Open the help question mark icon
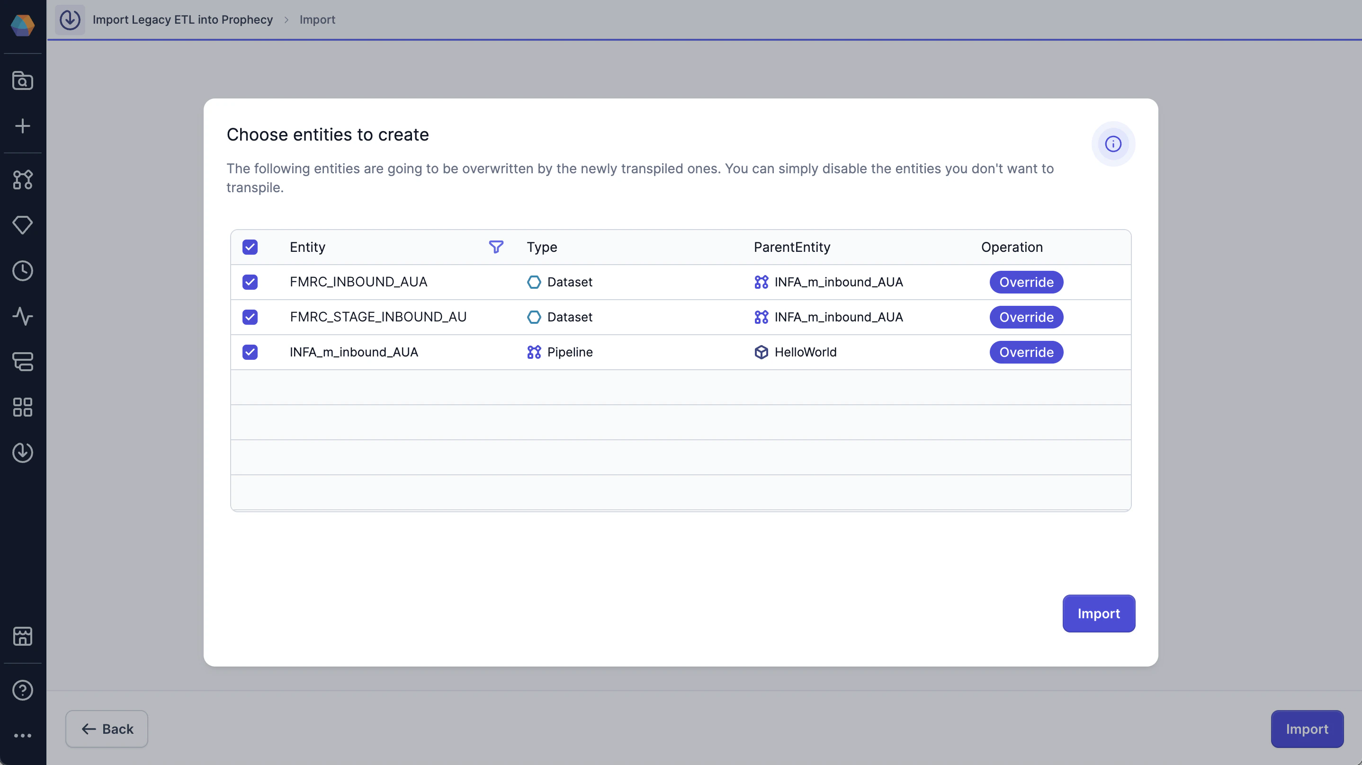This screenshot has width=1362, height=765. [x=23, y=690]
